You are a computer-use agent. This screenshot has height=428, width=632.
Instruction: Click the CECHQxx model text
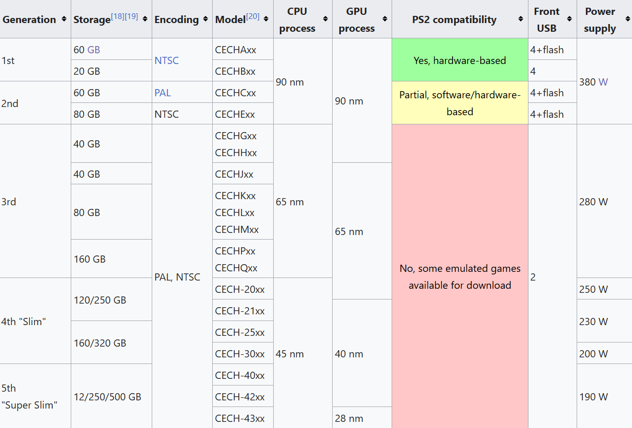tap(236, 268)
